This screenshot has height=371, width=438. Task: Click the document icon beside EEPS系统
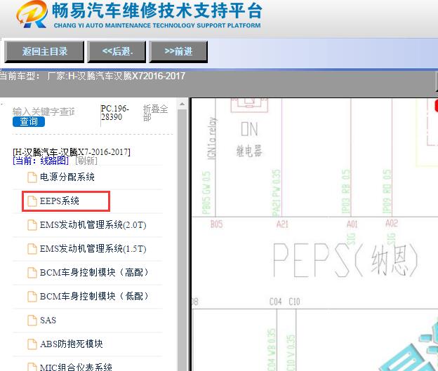click(32, 201)
